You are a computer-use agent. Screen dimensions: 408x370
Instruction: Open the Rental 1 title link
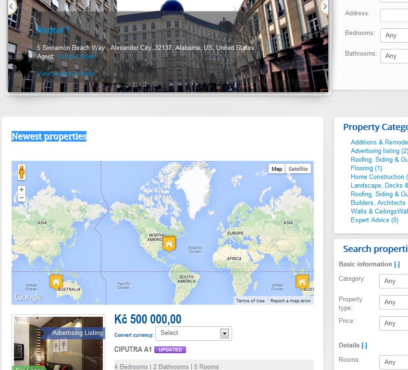53,30
